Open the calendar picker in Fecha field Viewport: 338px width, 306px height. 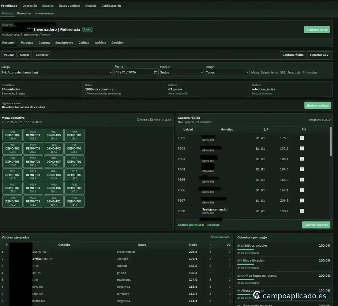[x=156, y=72]
